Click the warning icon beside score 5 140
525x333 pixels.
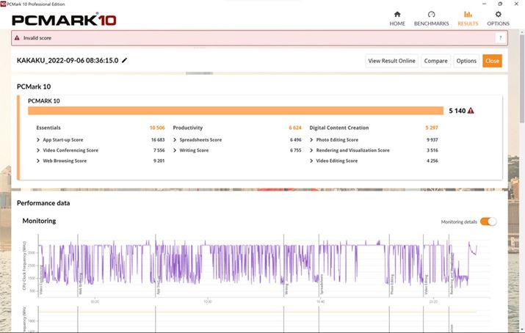(x=471, y=111)
